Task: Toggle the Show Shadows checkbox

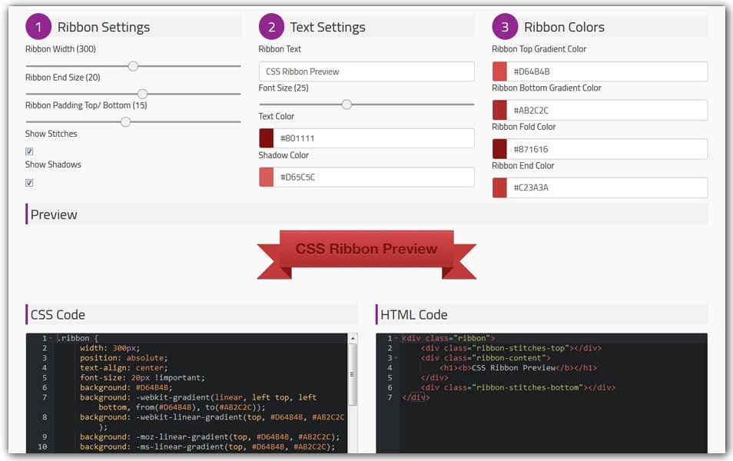Action: coord(28,182)
